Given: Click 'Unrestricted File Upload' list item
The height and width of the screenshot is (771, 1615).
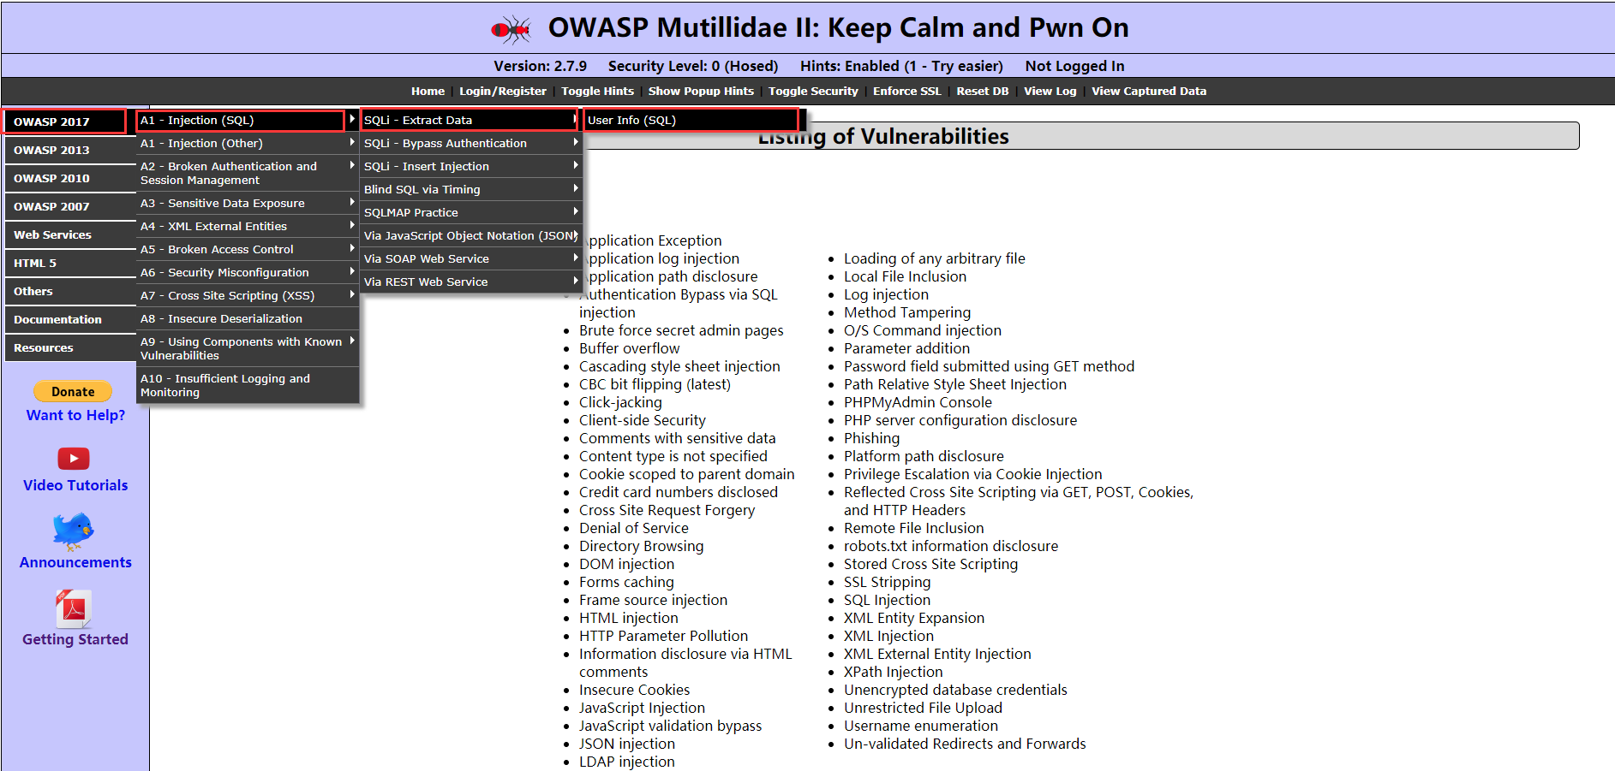Looking at the screenshot, I should point(923,708).
